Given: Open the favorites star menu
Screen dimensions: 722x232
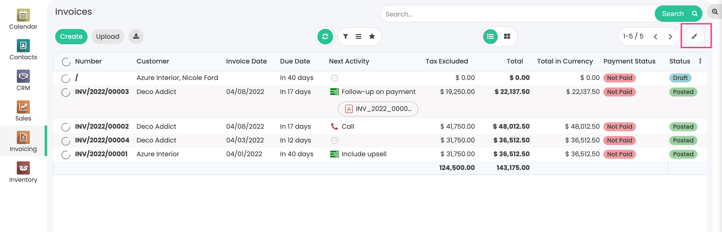Looking at the screenshot, I should tap(372, 36).
